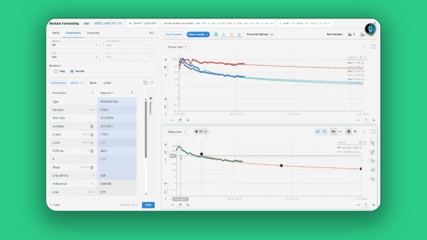Expand the Editing Chart to fullscreen
This screenshot has height=240, width=427.
click(373, 131)
